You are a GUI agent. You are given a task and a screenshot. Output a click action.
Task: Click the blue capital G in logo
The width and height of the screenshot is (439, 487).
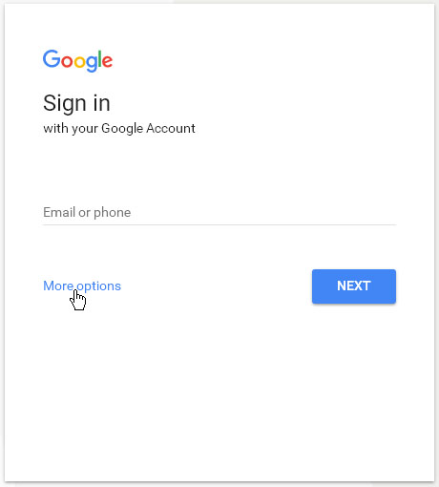pyautogui.click(x=52, y=58)
